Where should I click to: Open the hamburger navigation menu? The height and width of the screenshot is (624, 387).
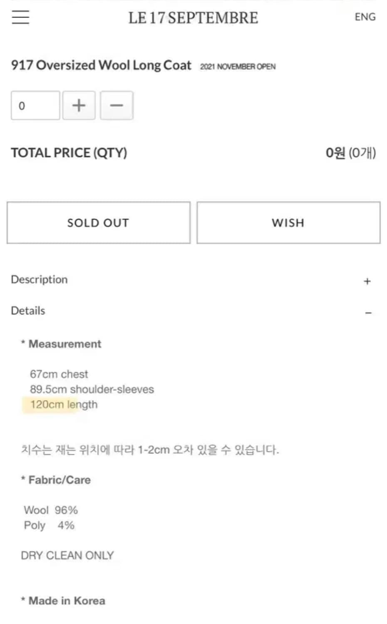[x=20, y=17]
